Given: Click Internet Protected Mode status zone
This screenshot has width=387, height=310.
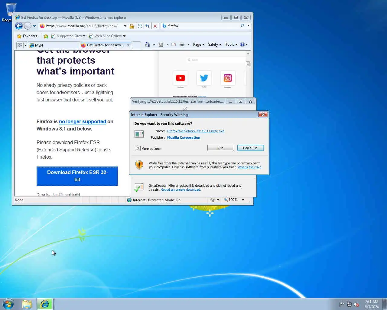Looking at the screenshot, I should click(154, 200).
